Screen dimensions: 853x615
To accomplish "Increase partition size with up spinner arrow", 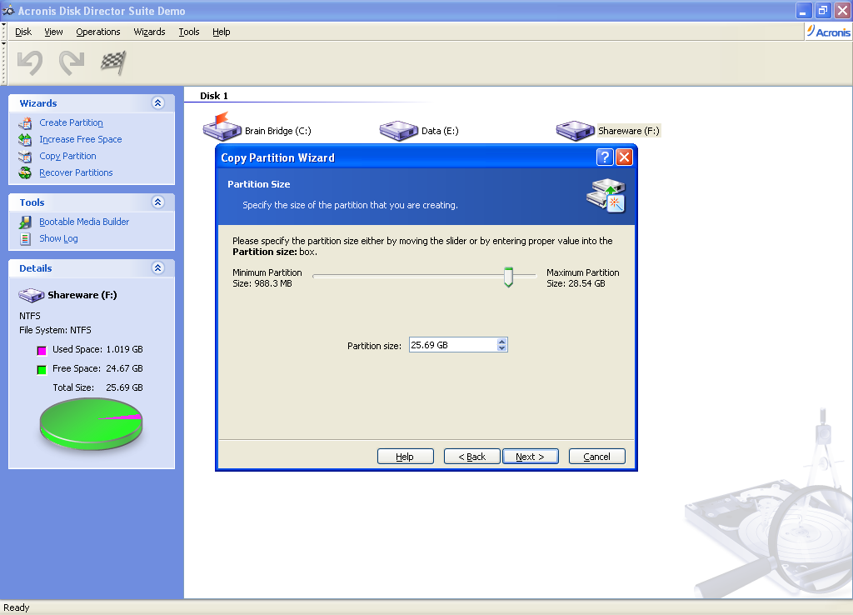I will (501, 341).
